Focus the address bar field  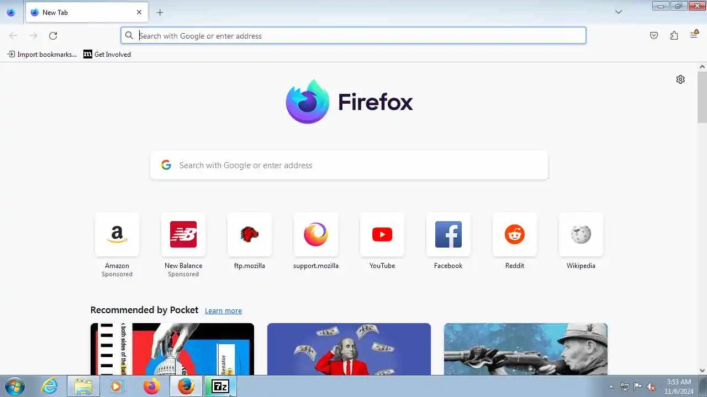click(x=353, y=36)
